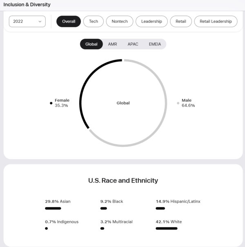The image size is (245, 247).
Task: Switch region to EMEIA
Action: tap(154, 44)
